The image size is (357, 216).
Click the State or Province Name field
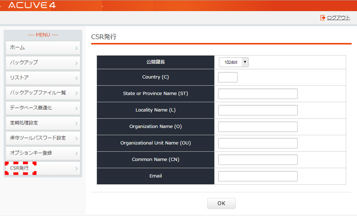[x=258, y=93]
